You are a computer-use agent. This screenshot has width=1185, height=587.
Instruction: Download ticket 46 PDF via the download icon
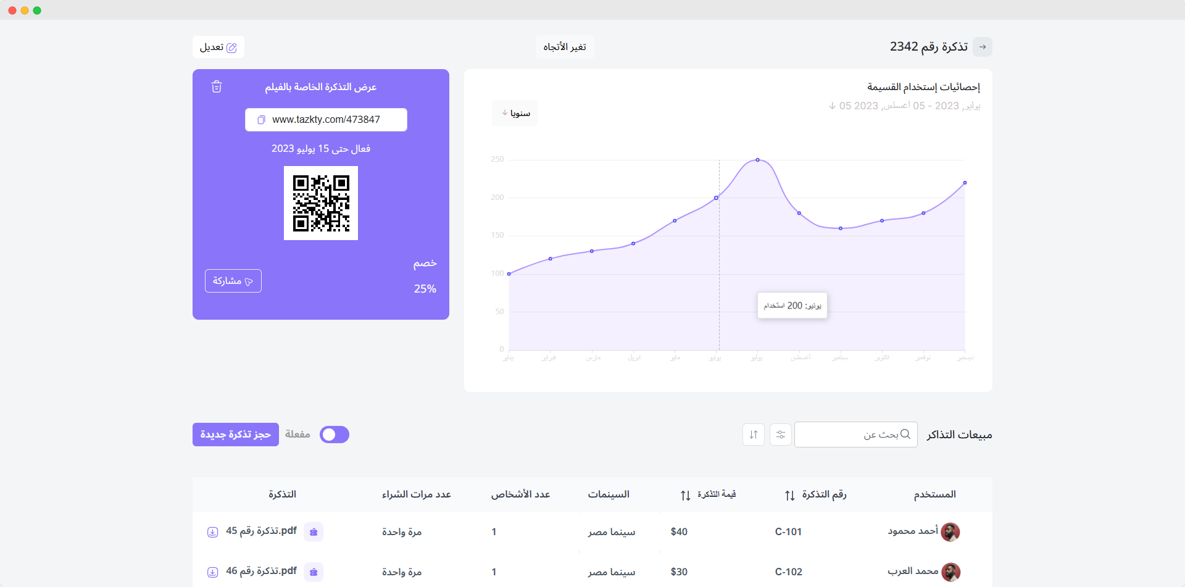pos(212,572)
